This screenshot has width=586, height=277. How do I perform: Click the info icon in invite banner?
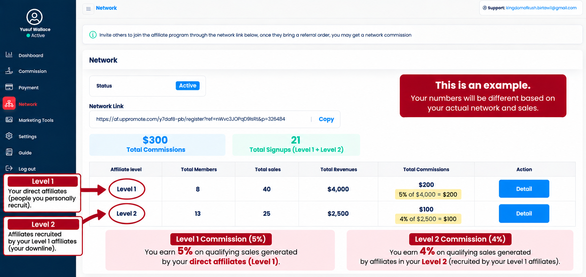[93, 35]
